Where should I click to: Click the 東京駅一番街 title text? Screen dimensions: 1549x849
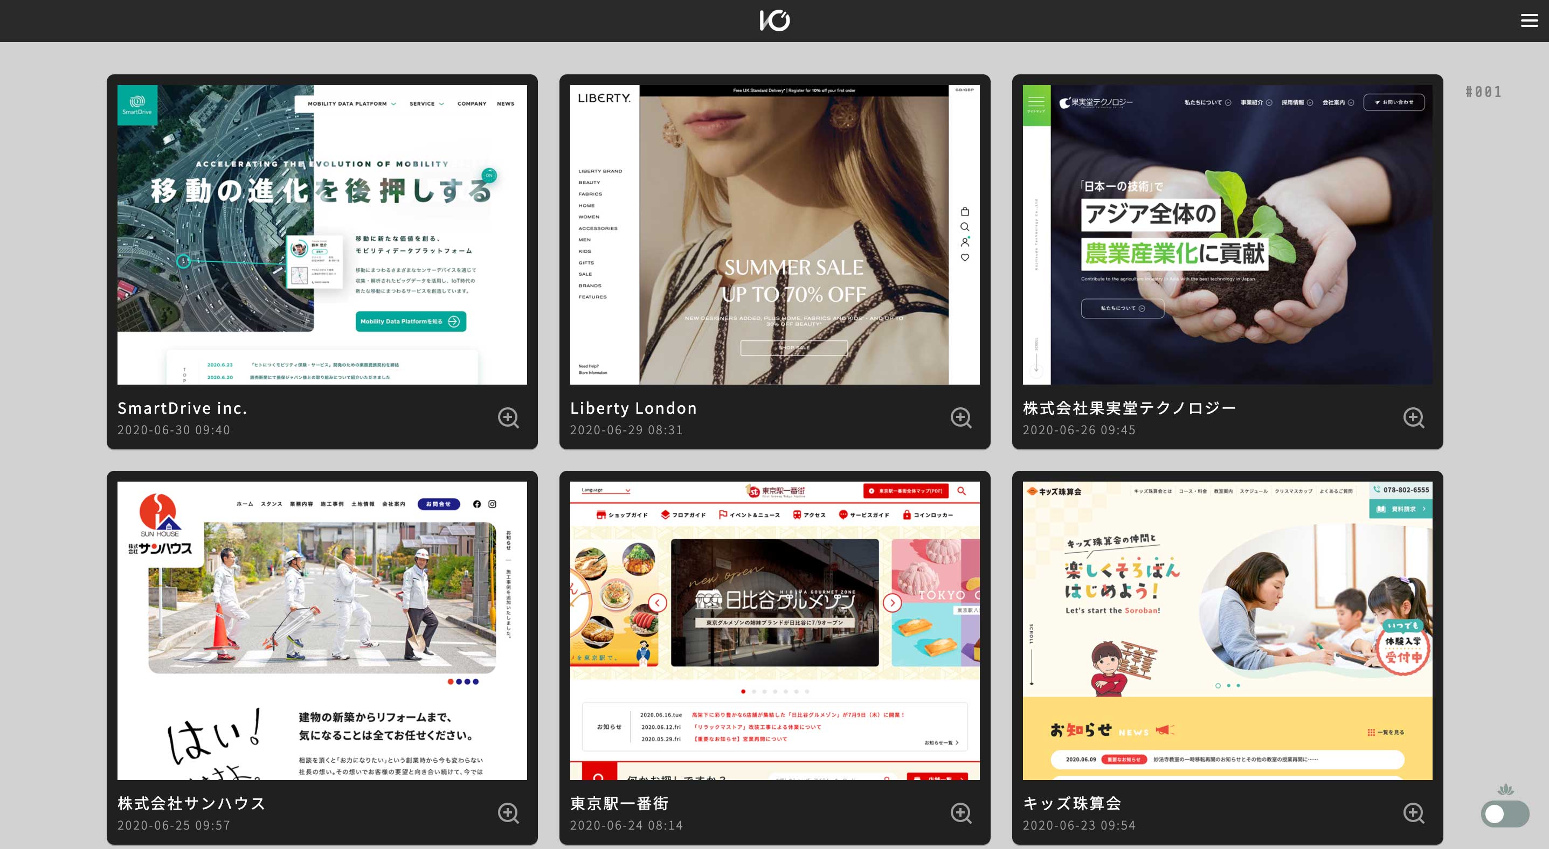tap(619, 803)
